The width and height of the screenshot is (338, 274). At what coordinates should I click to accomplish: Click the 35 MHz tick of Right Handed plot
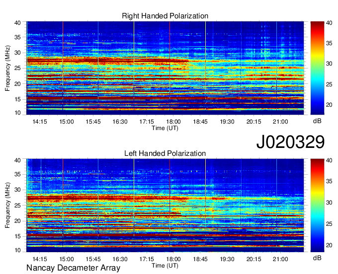17,37
